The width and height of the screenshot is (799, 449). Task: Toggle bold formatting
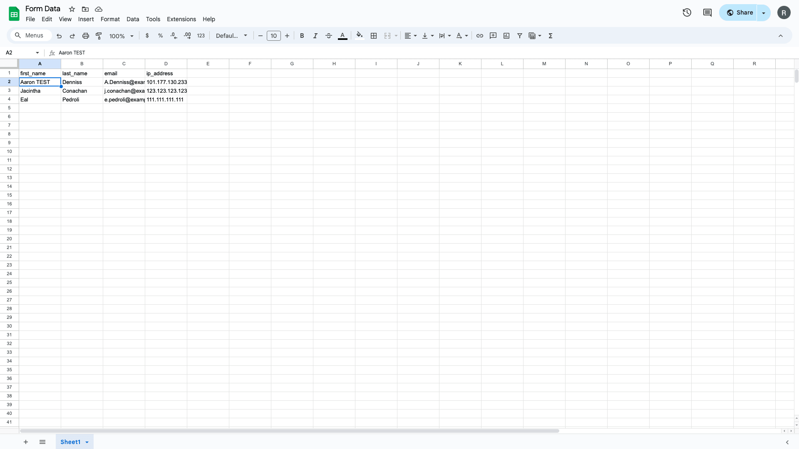[x=302, y=36]
